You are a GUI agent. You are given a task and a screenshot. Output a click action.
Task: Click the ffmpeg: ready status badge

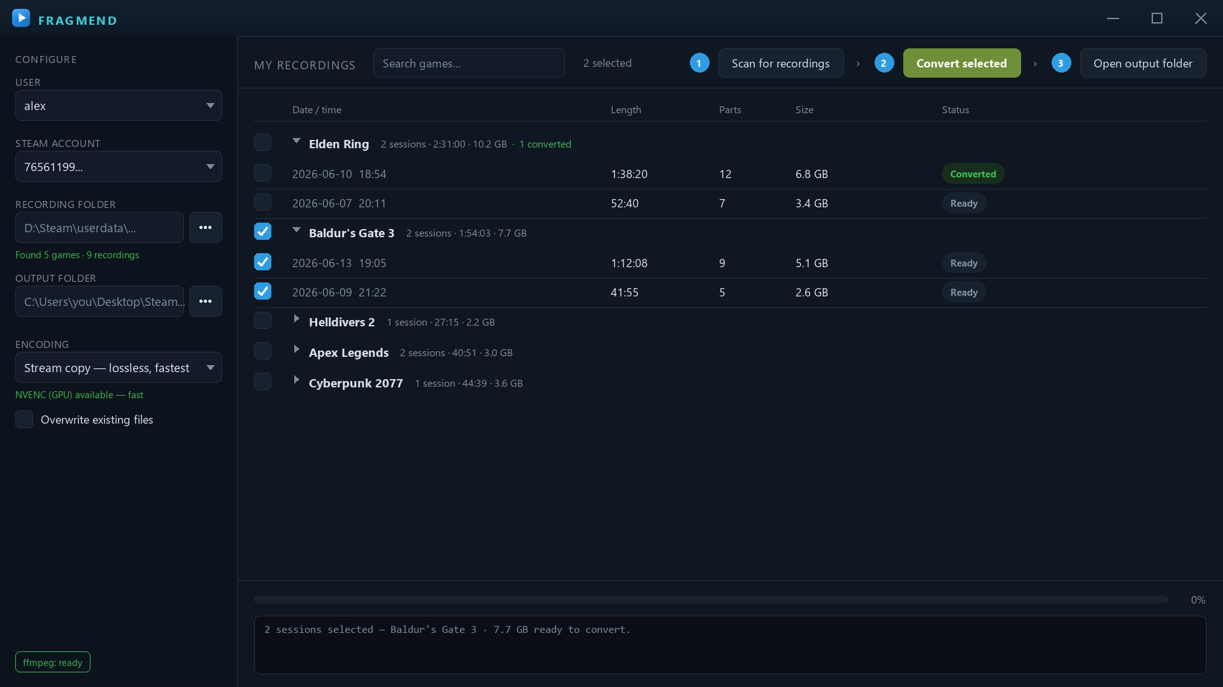[53, 662]
